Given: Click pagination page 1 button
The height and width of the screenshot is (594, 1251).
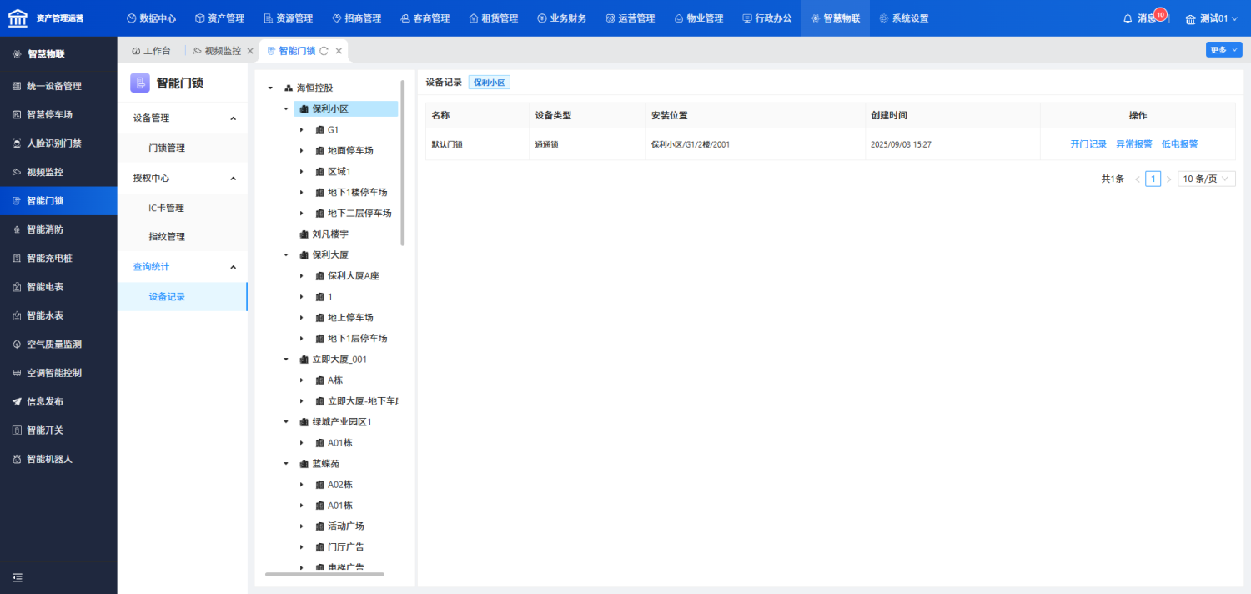Looking at the screenshot, I should pyautogui.click(x=1153, y=179).
